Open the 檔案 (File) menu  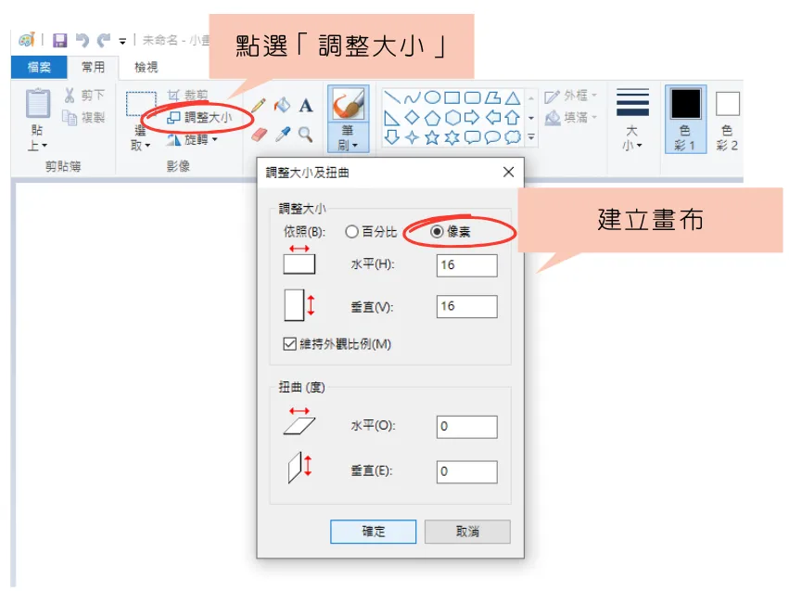click(38, 67)
